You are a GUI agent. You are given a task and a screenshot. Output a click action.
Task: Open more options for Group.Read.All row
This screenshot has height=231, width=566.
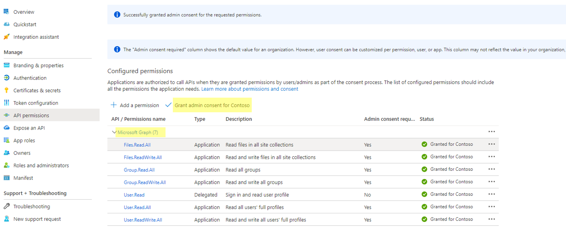click(492, 169)
